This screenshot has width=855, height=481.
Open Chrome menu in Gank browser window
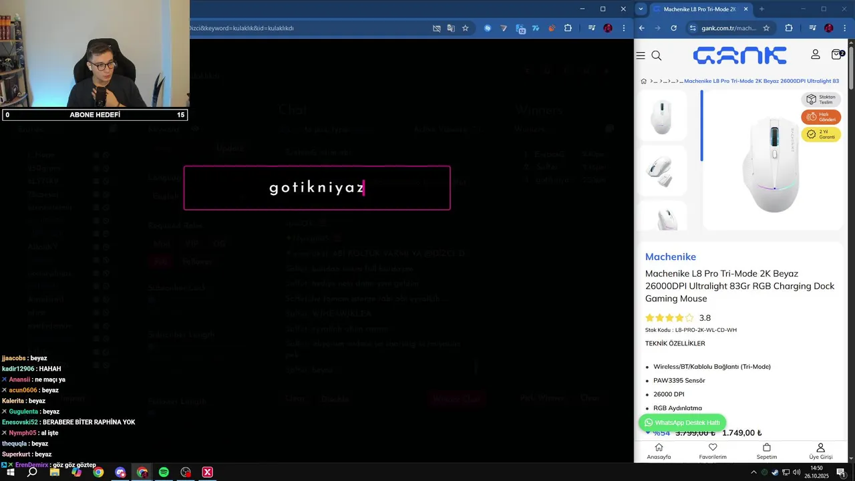tap(845, 28)
